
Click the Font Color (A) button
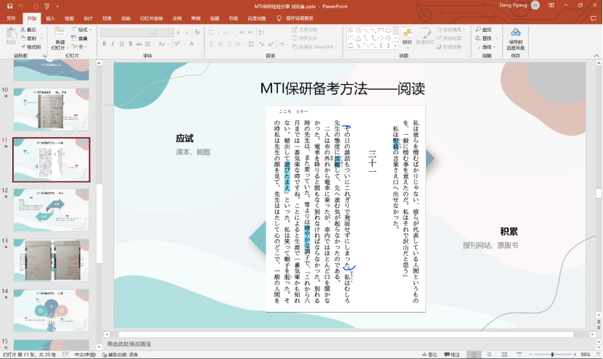click(x=192, y=44)
